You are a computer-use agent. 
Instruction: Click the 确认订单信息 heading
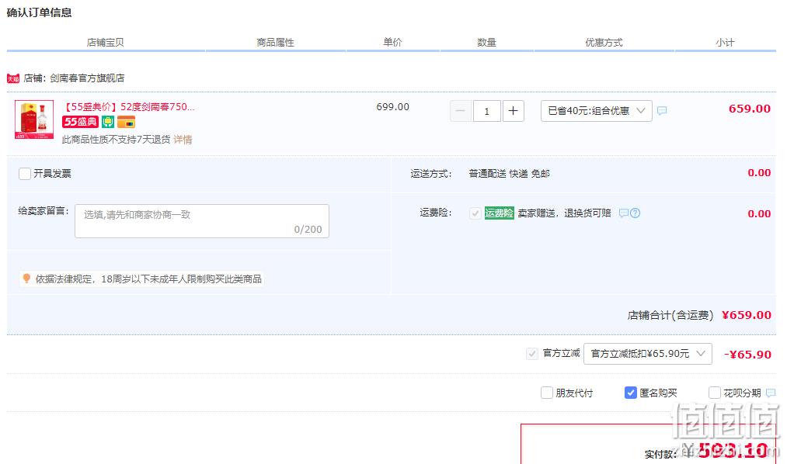(x=39, y=12)
